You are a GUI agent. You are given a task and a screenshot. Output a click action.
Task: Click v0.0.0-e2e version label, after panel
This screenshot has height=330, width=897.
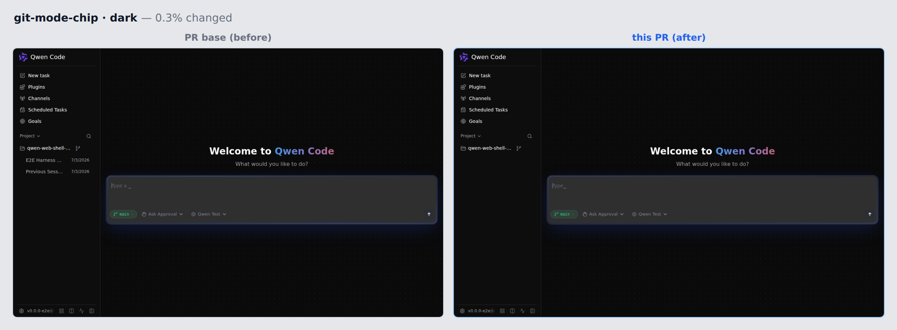[479, 311]
